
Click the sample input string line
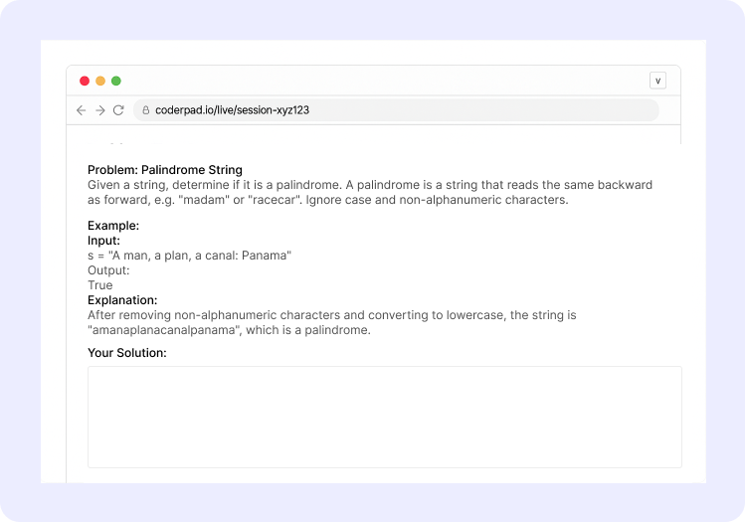tap(189, 256)
